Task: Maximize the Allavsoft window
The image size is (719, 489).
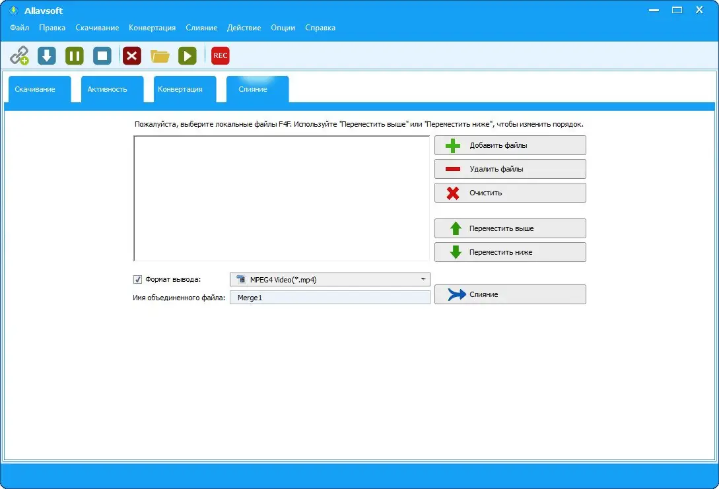Action: click(x=677, y=10)
